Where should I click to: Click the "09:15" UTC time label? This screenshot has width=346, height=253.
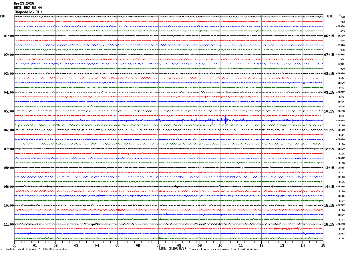329,93
